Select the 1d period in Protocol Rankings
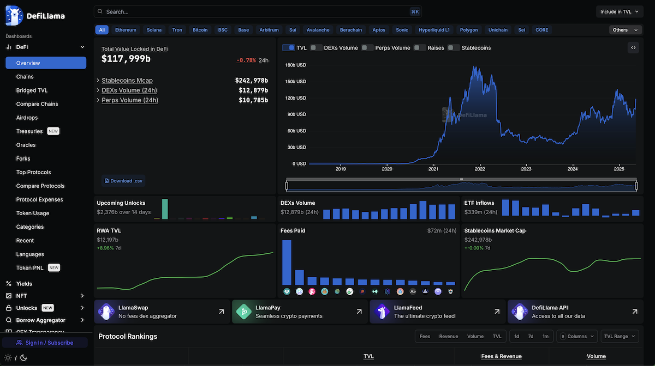This screenshot has height=366, width=655. [517, 337]
